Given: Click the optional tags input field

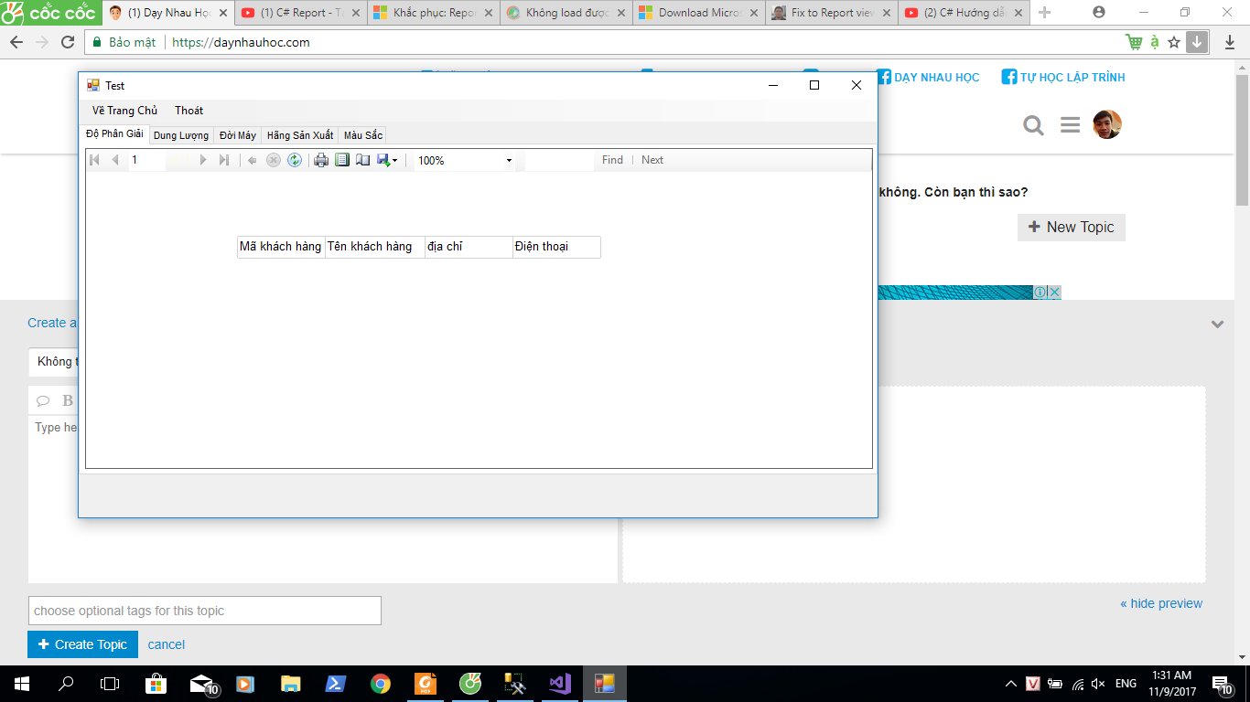Looking at the screenshot, I should pos(205,611).
